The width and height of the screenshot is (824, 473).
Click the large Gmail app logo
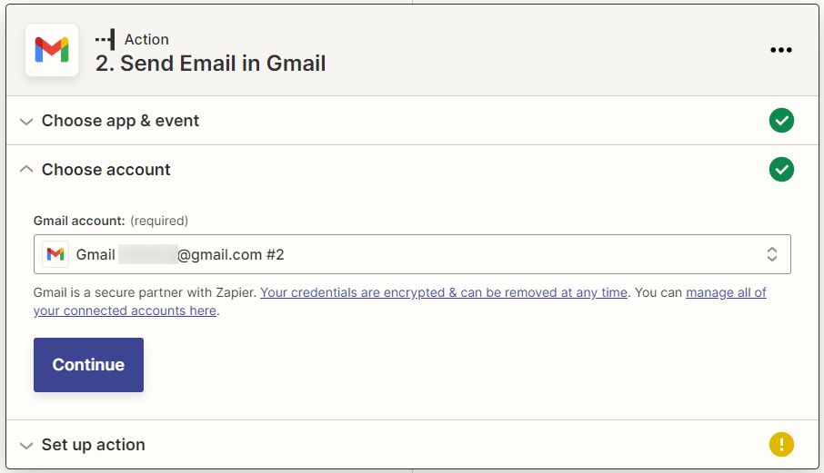coord(52,51)
